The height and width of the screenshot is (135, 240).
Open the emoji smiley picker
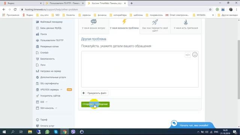click(x=195, y=55)
